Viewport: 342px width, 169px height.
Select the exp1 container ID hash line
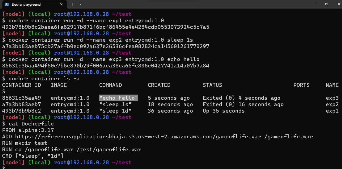coord(106,27)
